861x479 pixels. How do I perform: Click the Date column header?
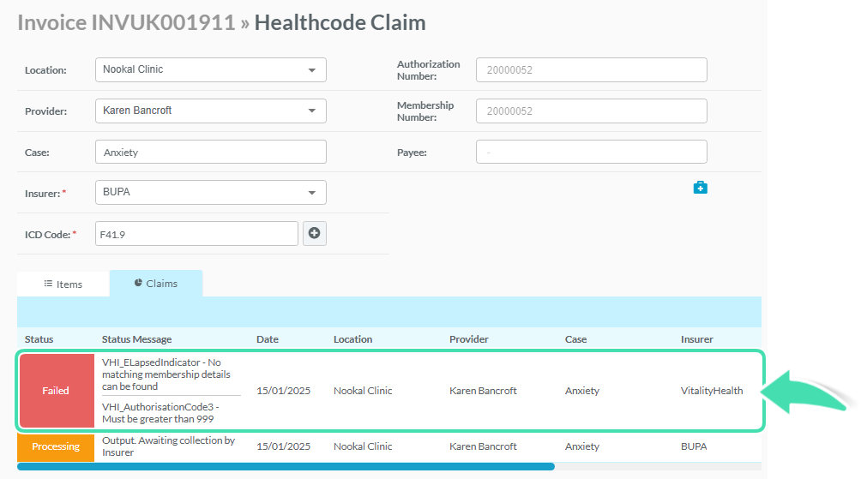click(x=268, y=339)
